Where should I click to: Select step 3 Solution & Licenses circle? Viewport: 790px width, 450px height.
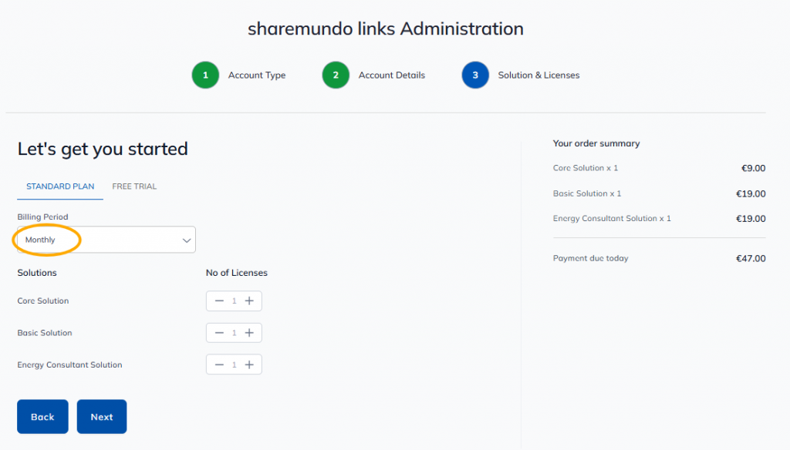pos(475,76)
